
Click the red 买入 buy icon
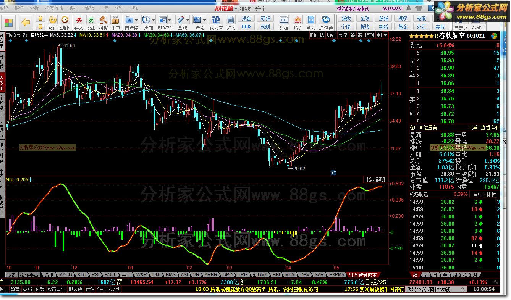tap(79, 19)
